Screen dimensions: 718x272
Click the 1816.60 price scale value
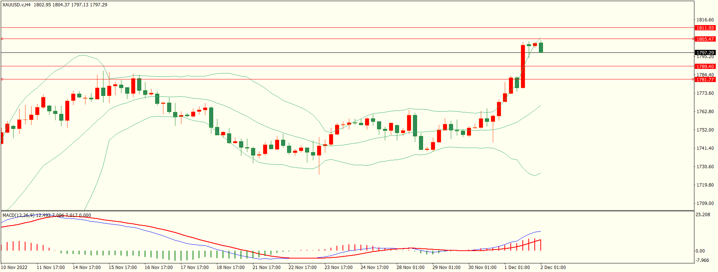(705, 20)
